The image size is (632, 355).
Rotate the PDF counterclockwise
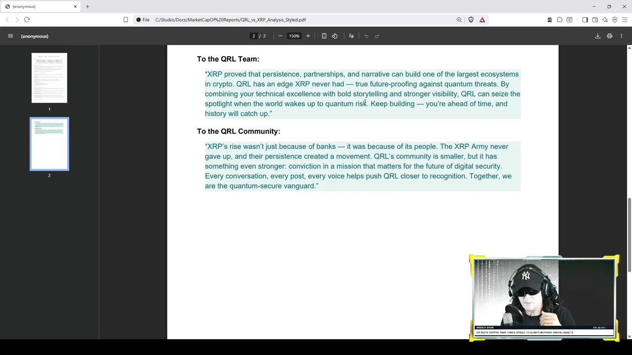335,36
